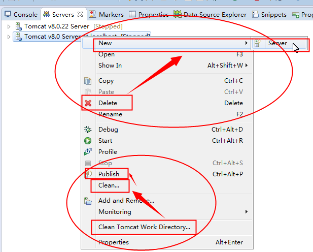Open the Properties view tab
This screenshot has height=252, width=313.
coord(149,14)
